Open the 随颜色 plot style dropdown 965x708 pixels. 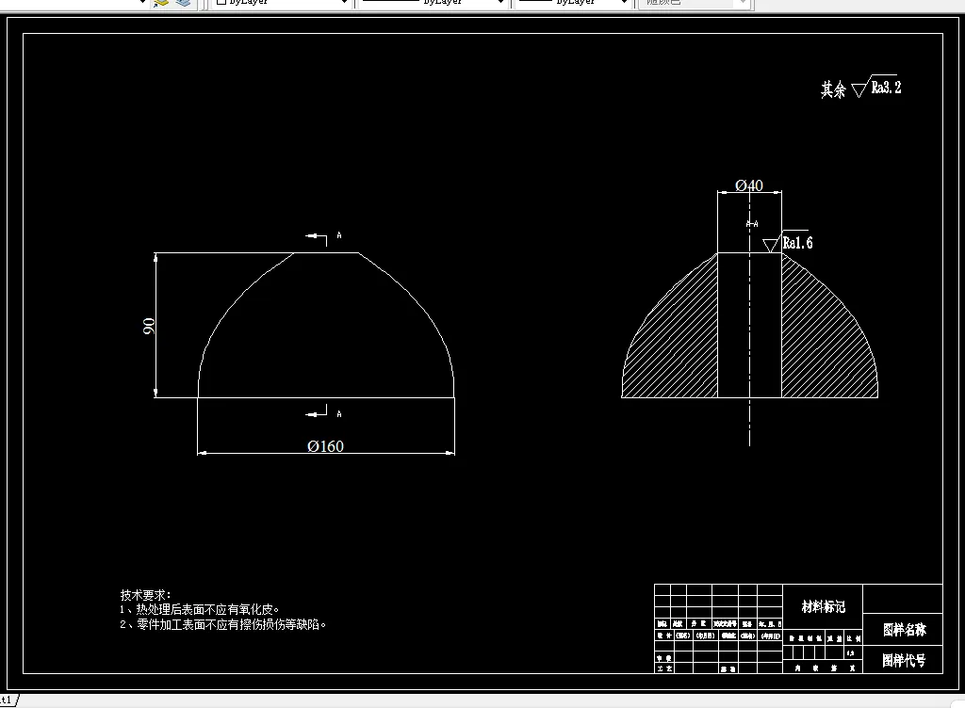pos(695,3)
